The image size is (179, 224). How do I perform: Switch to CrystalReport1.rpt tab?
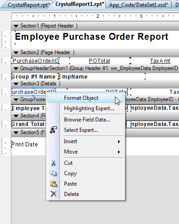80,5
